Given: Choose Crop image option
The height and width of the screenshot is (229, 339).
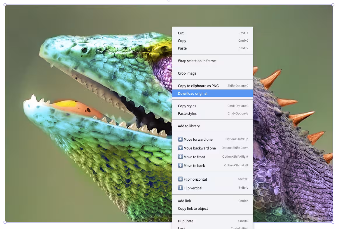Looking at the screenshot, I should coord(212,73).
